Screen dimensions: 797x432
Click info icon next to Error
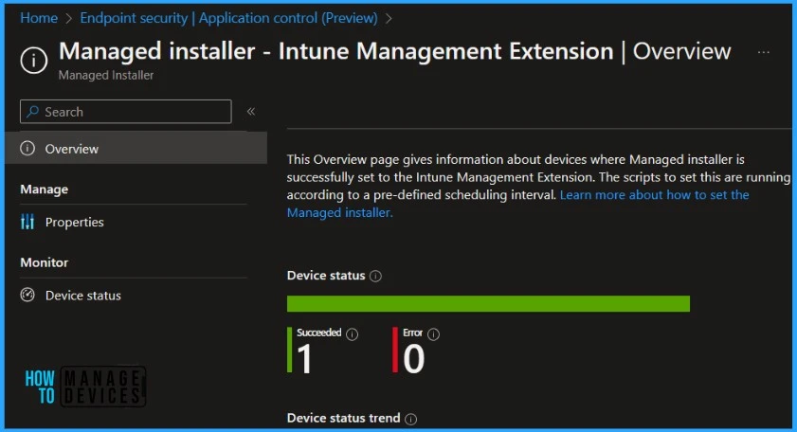coord(433,333)
